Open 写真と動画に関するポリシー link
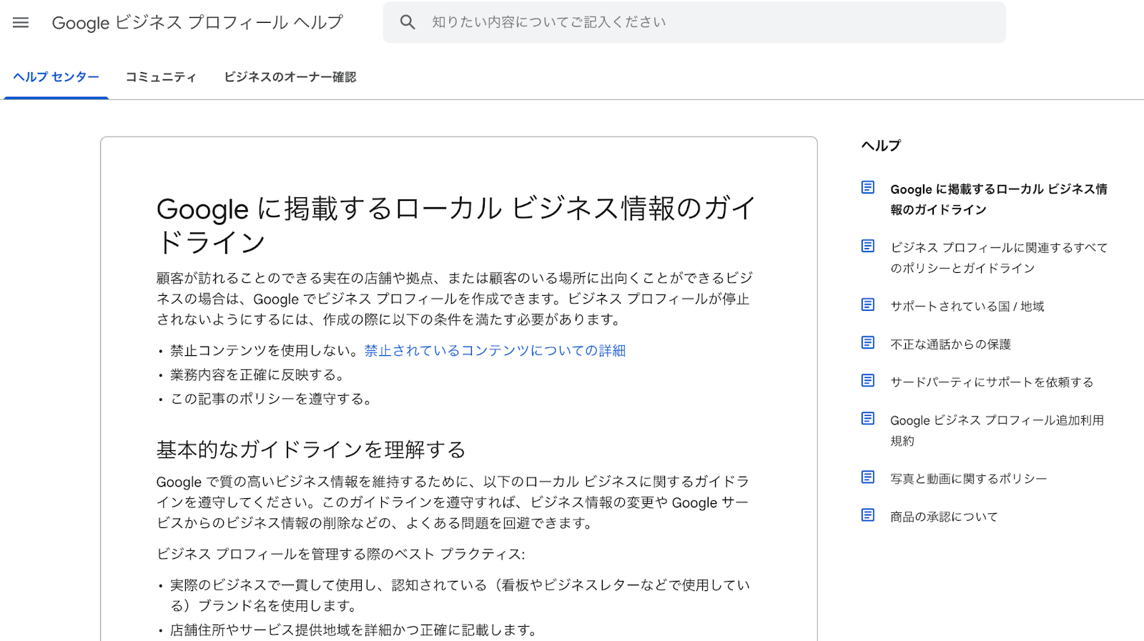Viewport: 1144px width, 641px height. click(968, 479)
